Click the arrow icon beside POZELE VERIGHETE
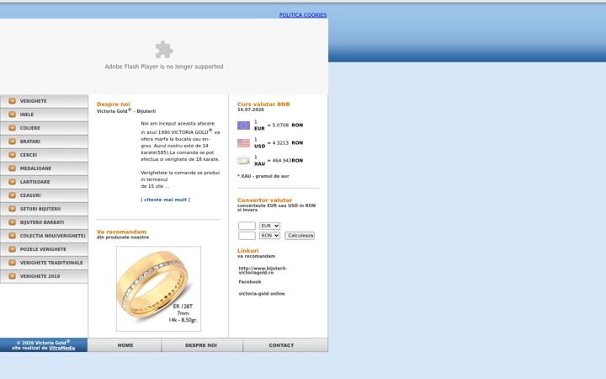The image size is (606, 379). tap(12, 249)
